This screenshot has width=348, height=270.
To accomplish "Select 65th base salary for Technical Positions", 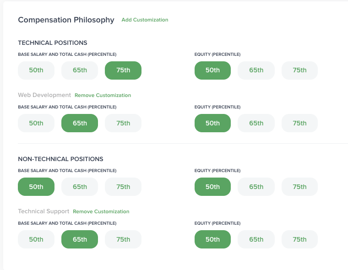I will tap(80, 70).
